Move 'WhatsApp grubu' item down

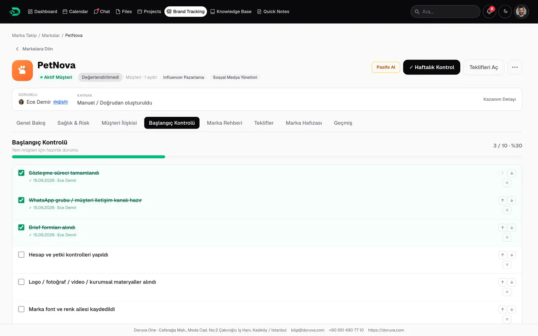[512, 200]
